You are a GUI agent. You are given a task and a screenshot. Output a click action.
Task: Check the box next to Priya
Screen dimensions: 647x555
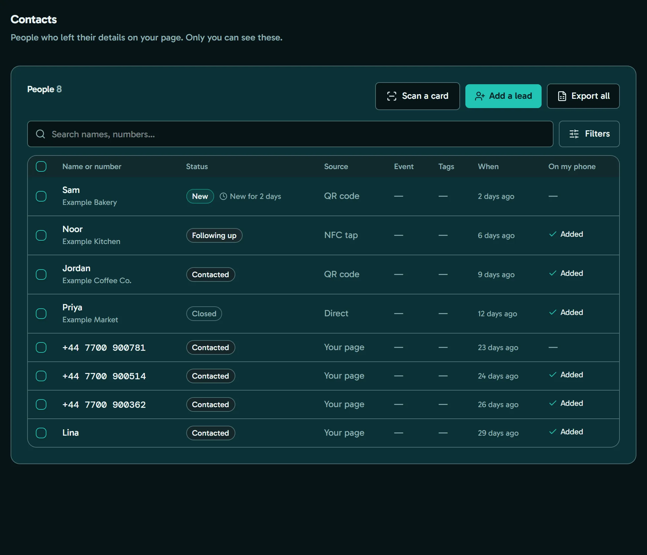pos(41,314)
